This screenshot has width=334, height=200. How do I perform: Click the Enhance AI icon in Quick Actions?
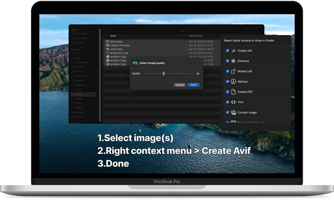[233, 61]
